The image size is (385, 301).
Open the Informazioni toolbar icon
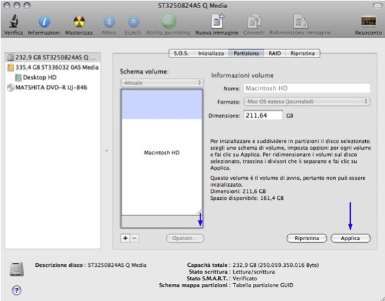coord(44,22)
